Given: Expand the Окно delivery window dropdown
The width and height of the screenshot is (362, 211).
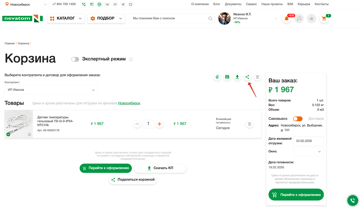Looking at the screenshot, I should point(308,151).
